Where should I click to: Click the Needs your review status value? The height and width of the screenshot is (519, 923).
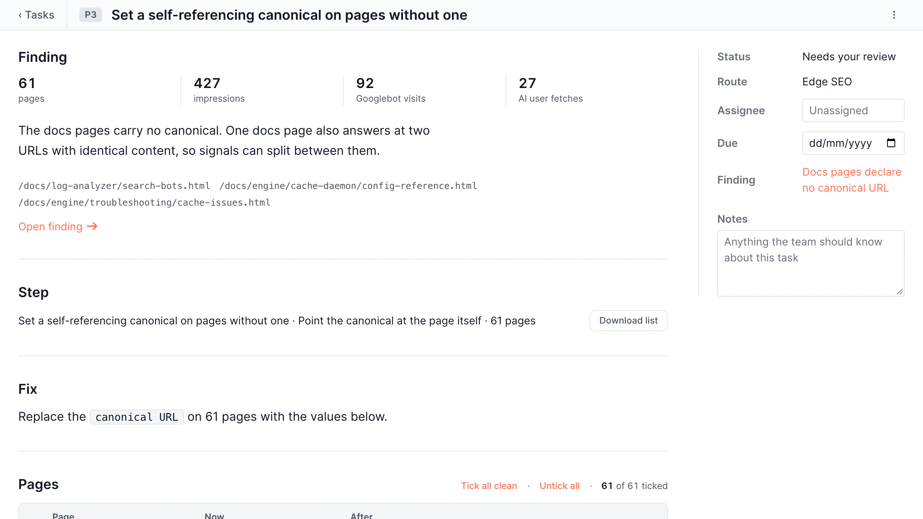849,57
